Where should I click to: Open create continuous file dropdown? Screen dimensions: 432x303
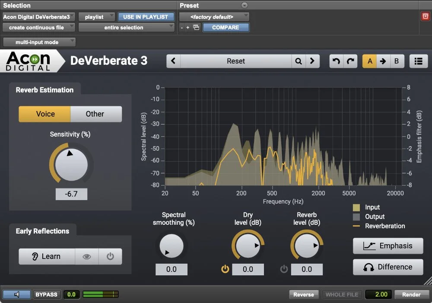click(38, 27)
